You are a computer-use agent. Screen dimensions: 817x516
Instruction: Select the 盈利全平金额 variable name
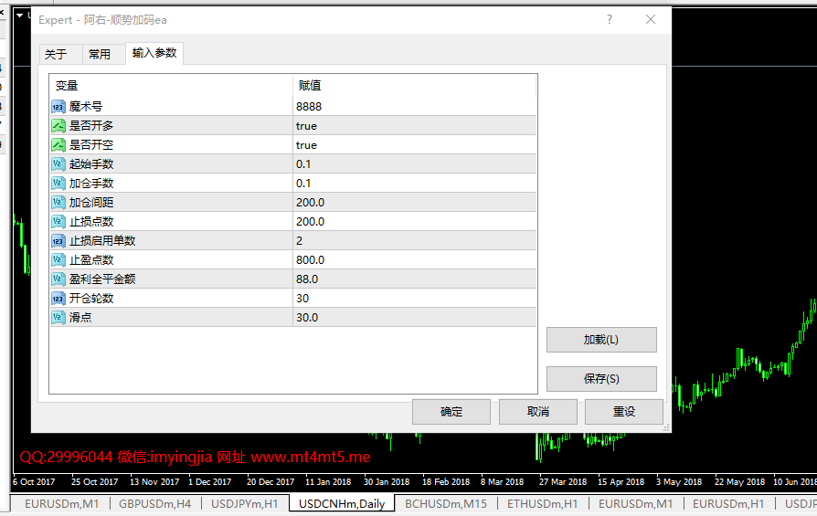102,279
